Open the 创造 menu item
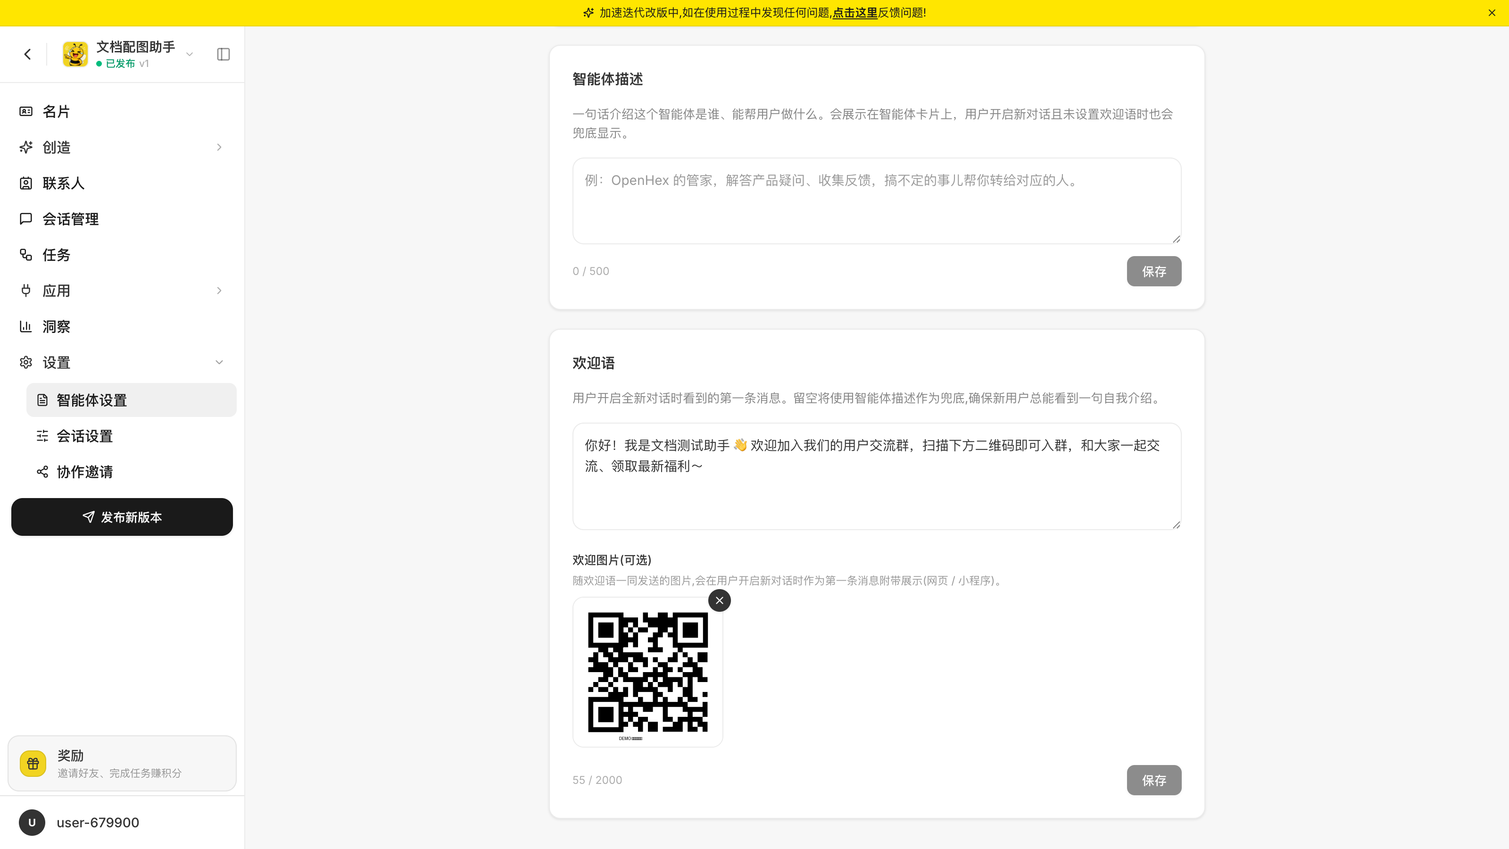 click(x=122, y=147)
